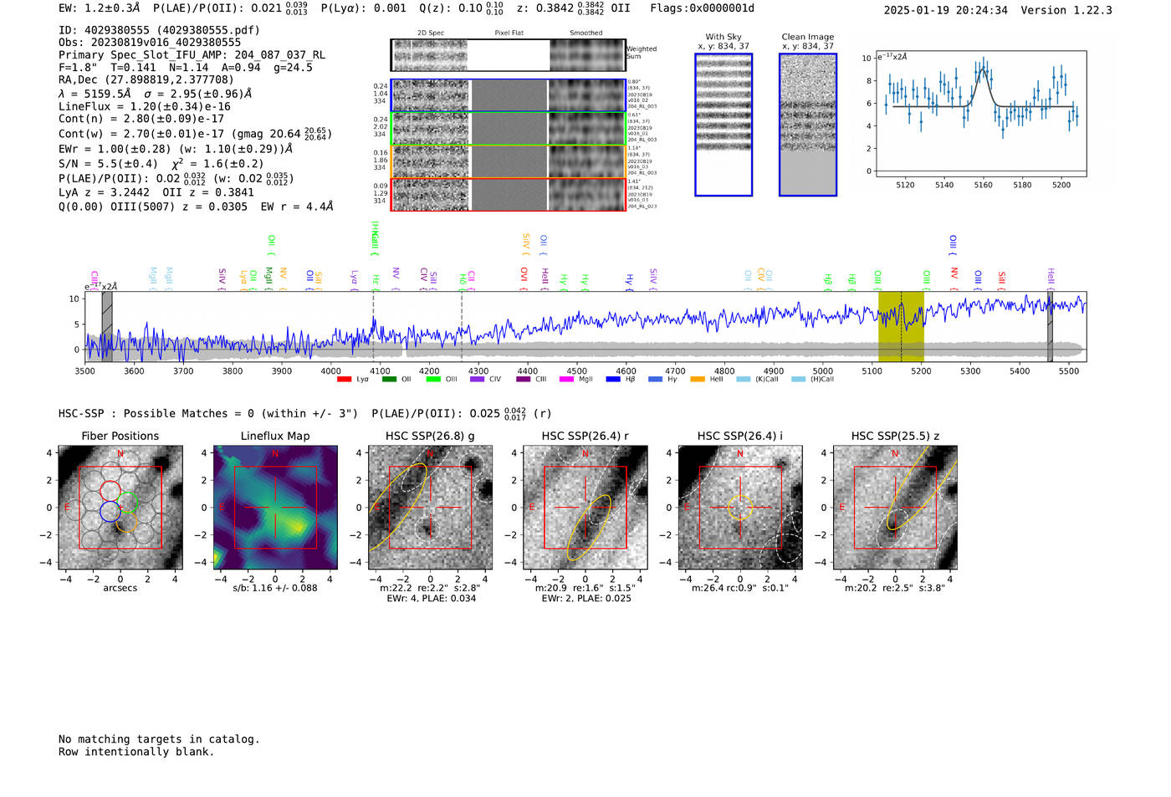The height and width of the screenshot is (797, 1171).
Task: Click the lime OIII legend swatch
Action: (433, 380)
